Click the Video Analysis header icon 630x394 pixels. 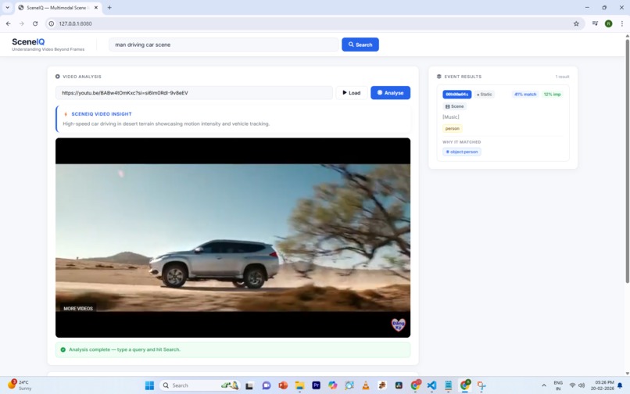point(58,77)
